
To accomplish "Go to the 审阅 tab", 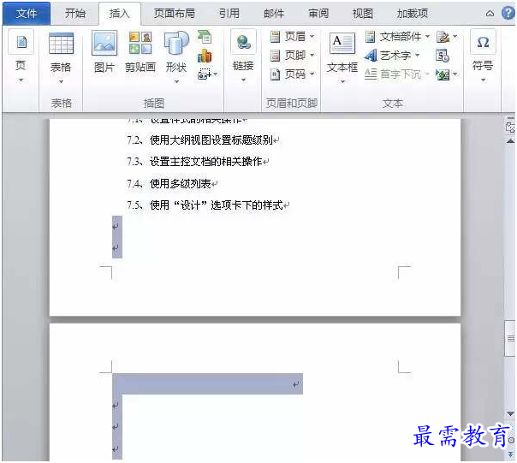I will [318, 14].
